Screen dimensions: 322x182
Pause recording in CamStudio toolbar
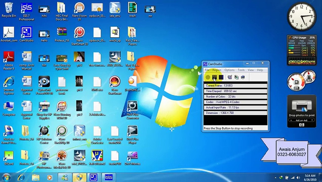(214, 77)
